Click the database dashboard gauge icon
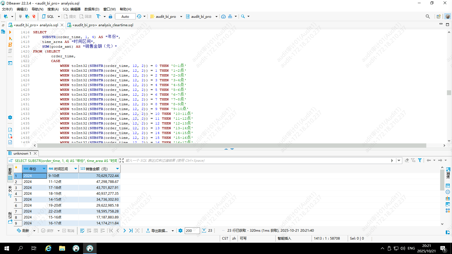 pos(223,16)
